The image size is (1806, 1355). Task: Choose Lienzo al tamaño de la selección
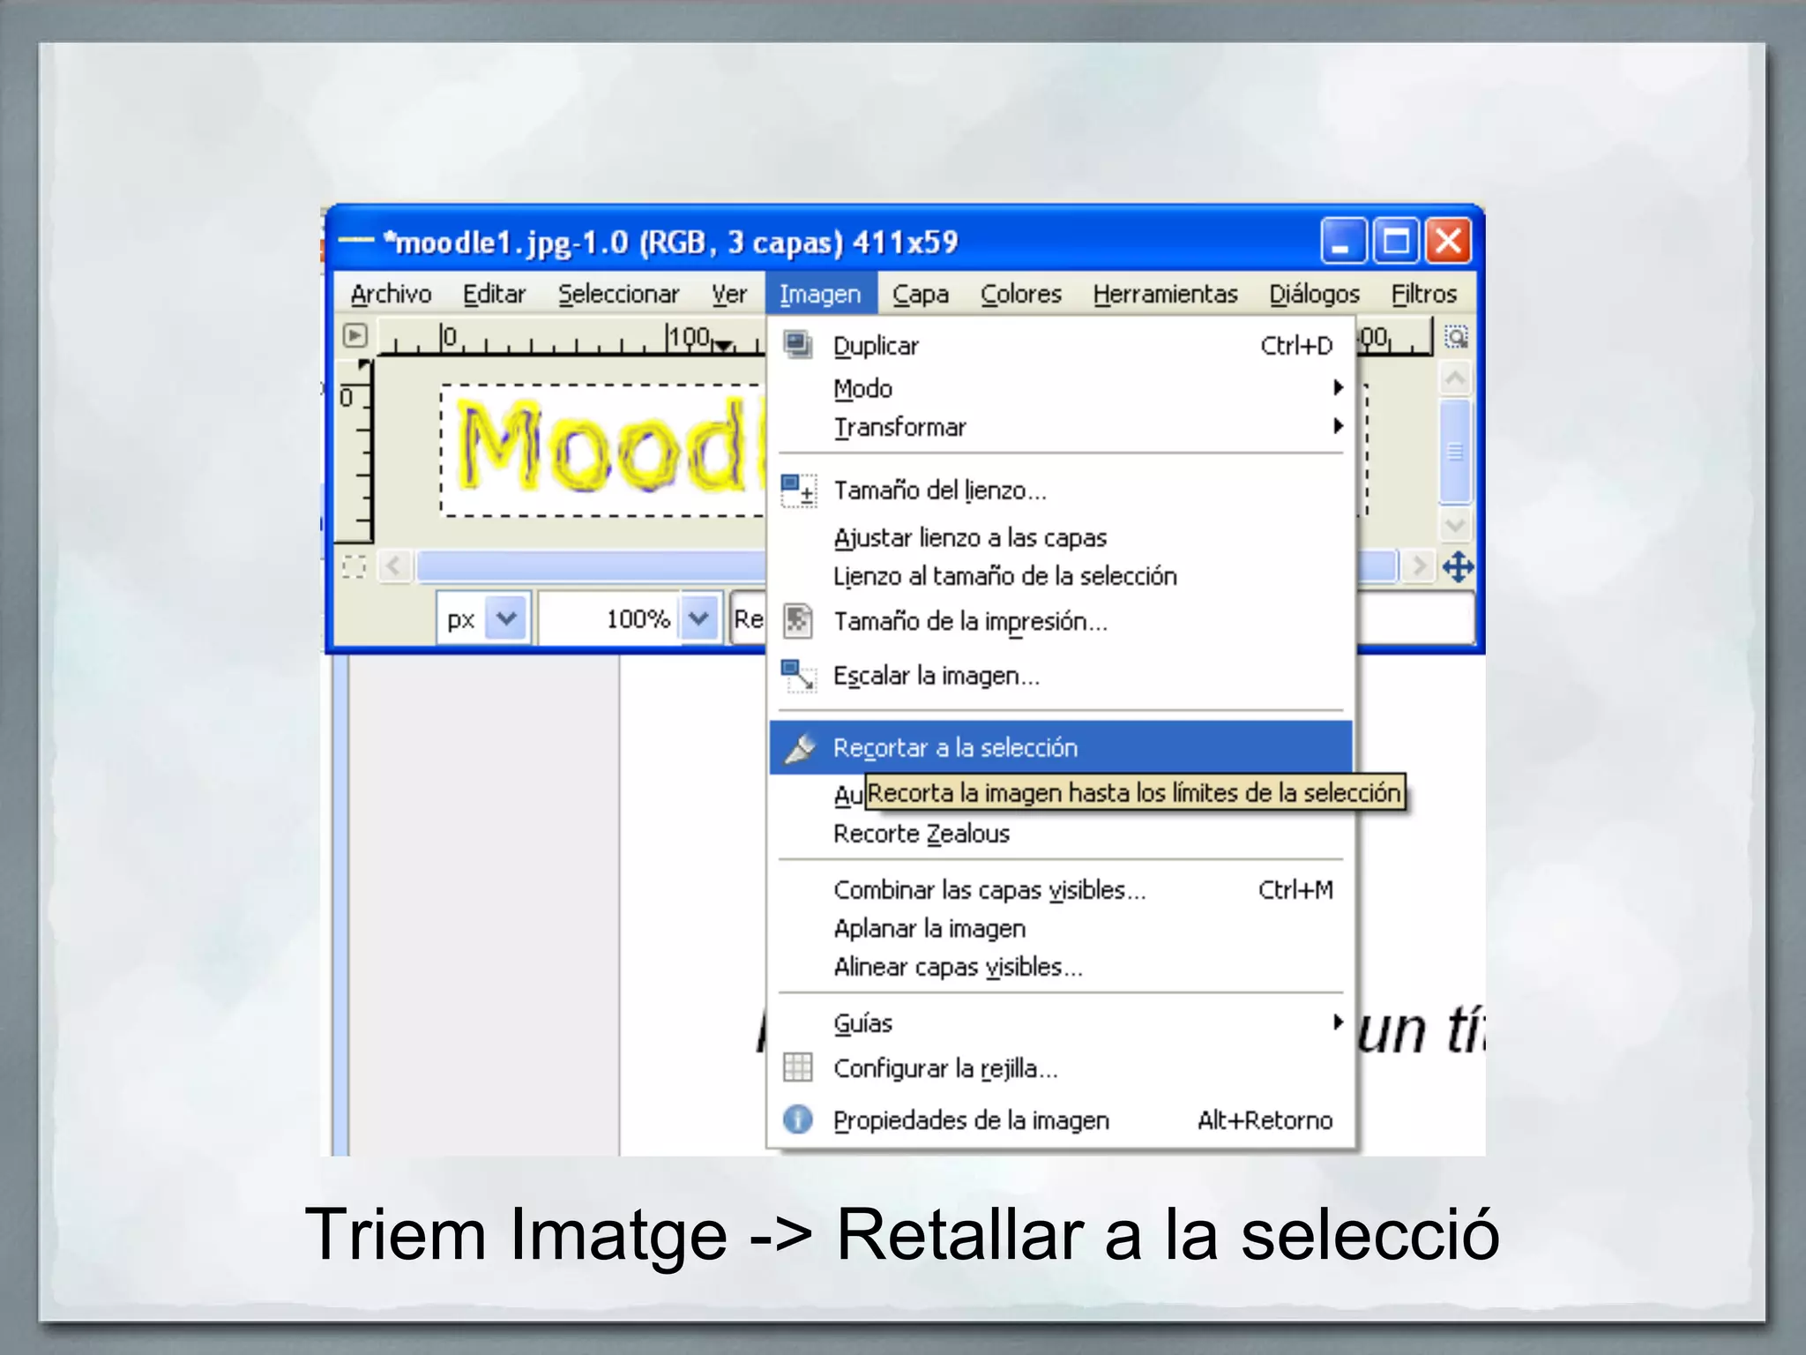tap(1005, 577)
